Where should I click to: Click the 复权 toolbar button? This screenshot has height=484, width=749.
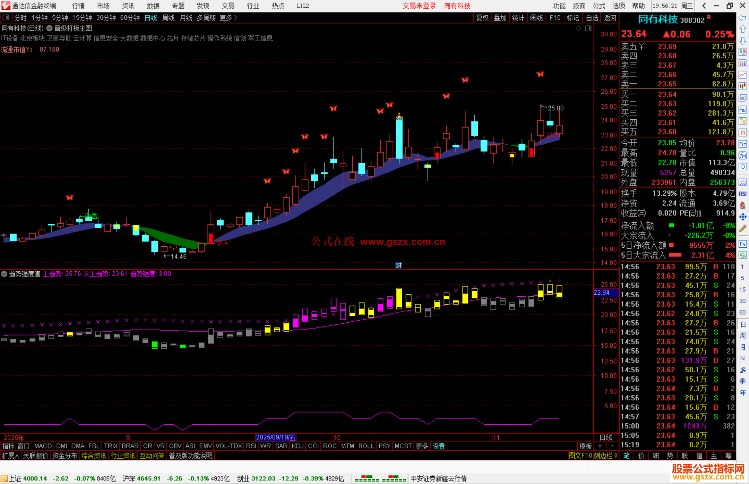tap(482, 17)
